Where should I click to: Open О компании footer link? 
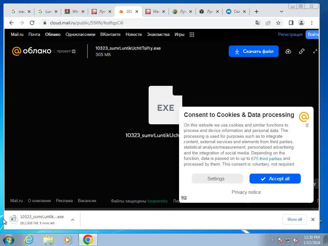(x=39, y=201)
